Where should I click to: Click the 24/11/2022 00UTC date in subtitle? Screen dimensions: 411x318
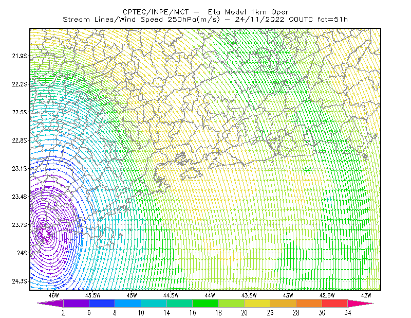coord(274,20)
